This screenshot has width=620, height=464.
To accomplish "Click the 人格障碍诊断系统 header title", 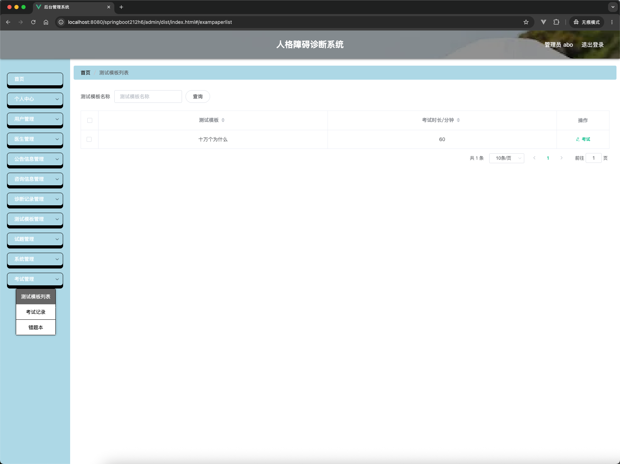I will point(310,45).
